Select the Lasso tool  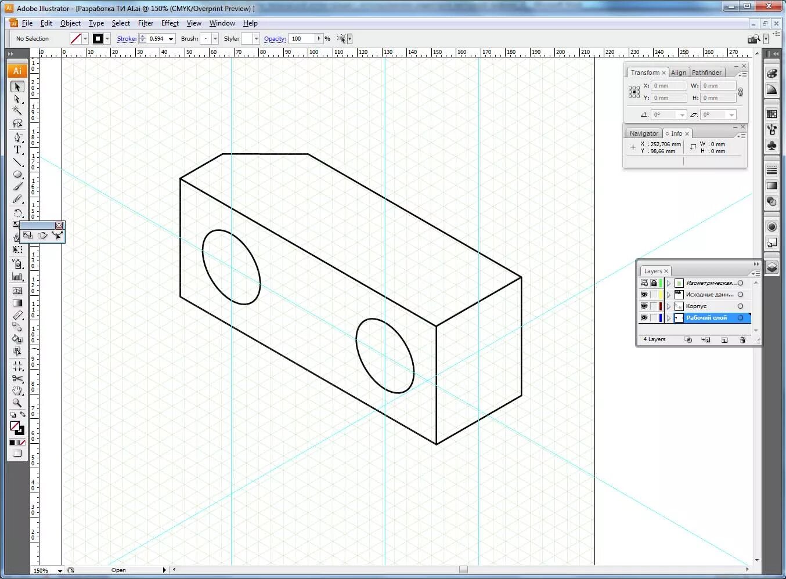[x=17, y=123]
